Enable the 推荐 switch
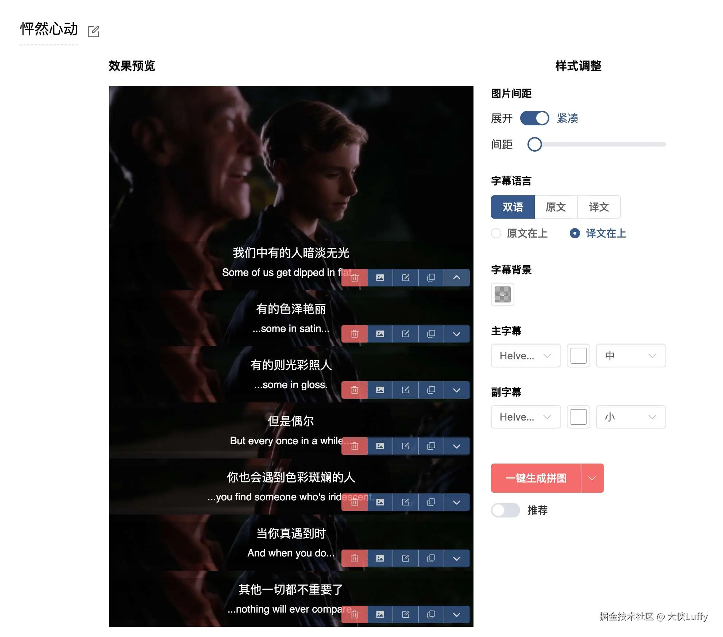 [x=505, y=510]
